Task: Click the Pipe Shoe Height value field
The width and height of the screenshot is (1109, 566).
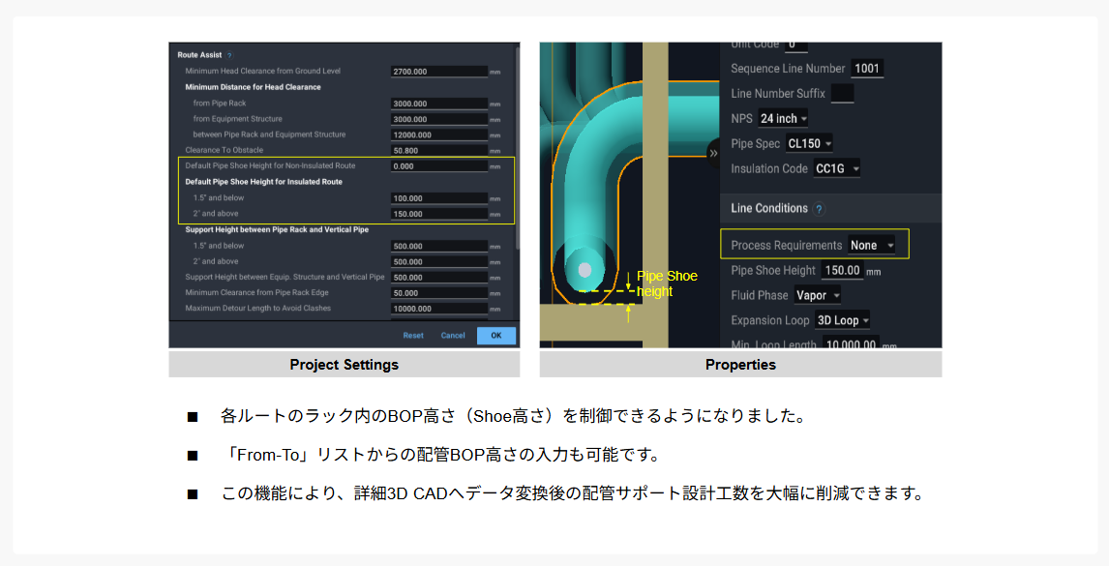Action: point(842,271)
